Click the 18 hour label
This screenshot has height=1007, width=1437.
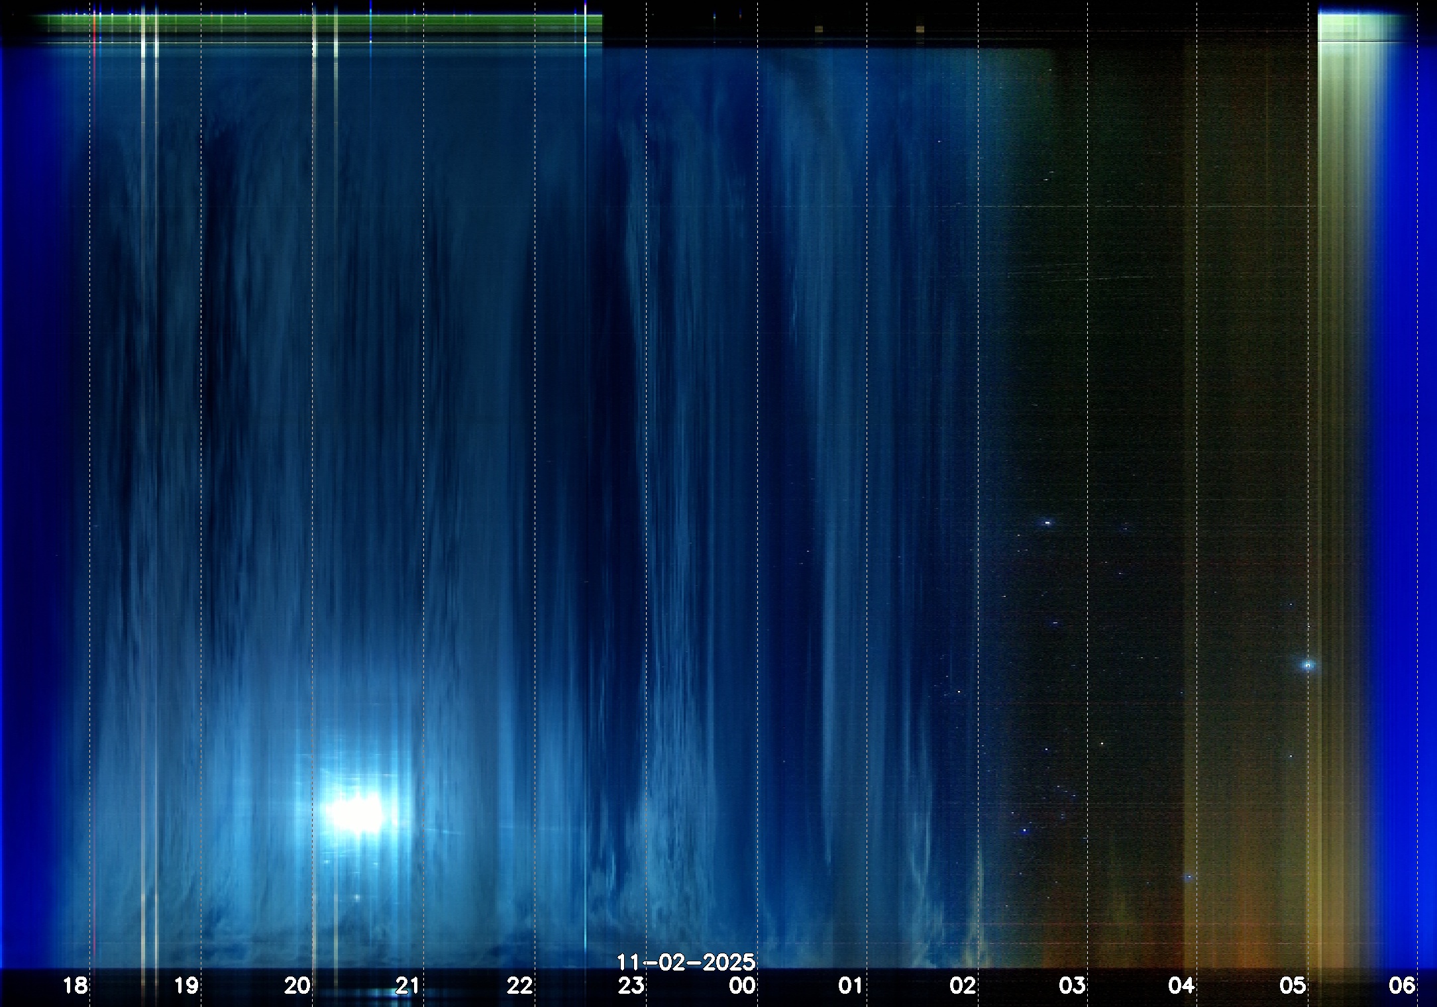[x=75, y=986]
